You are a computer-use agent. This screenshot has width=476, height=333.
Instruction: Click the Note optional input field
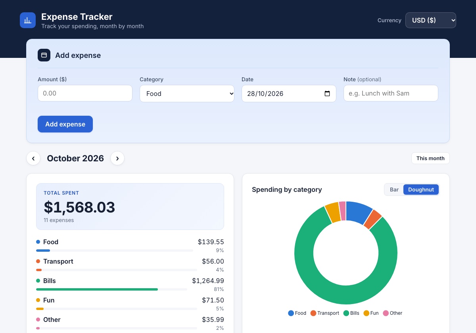pos(391,93)
